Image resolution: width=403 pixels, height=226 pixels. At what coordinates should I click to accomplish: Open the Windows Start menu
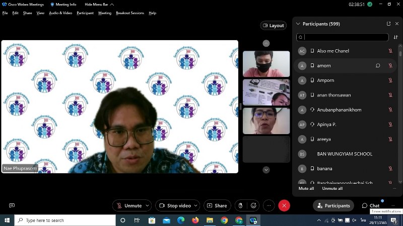point(7,220)
